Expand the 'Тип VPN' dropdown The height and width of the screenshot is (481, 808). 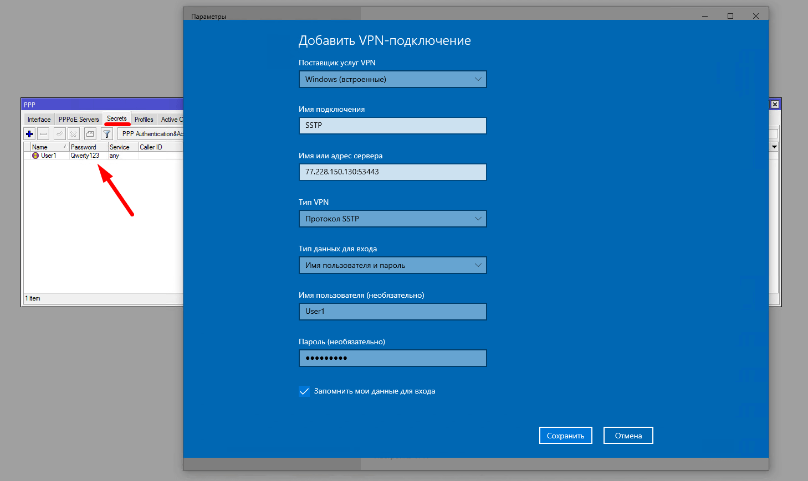(x=393, y=219)
